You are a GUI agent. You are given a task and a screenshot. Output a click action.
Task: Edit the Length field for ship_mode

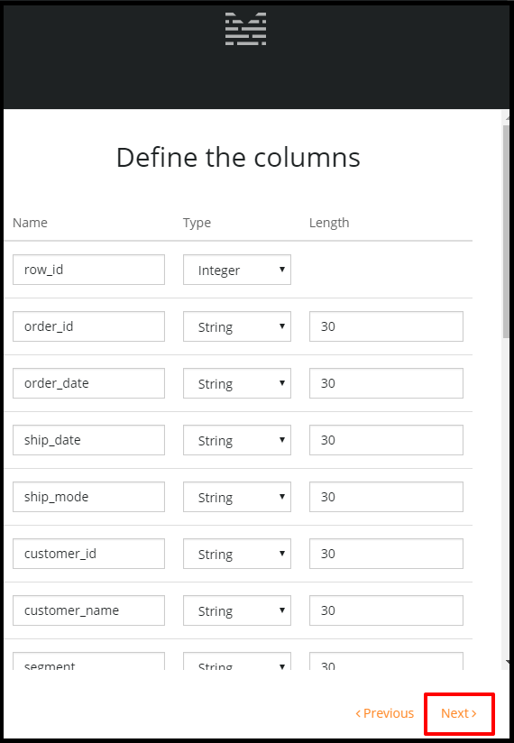point(386,497)
